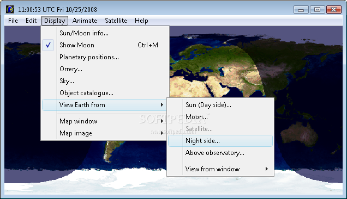Select the Map window menu item
This screenshot has height=199, width=347.
(104, 121)
